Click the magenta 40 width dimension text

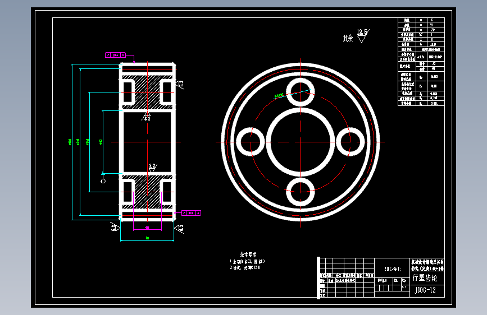click(147, 227)
